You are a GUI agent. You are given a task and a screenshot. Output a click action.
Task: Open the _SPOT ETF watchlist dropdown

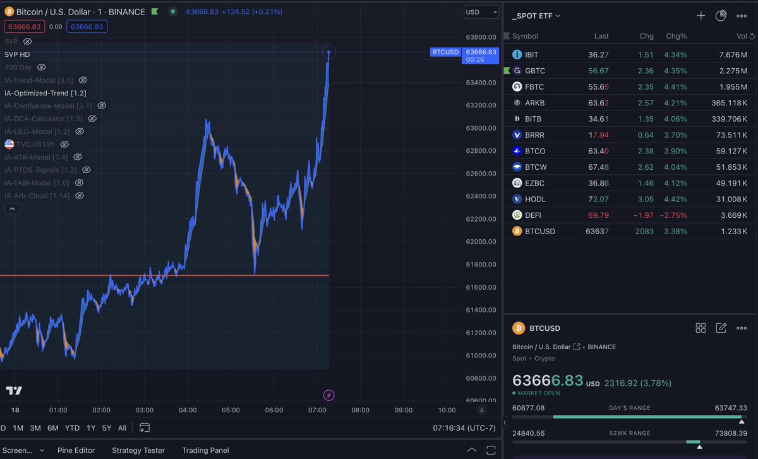coord(536,16)
